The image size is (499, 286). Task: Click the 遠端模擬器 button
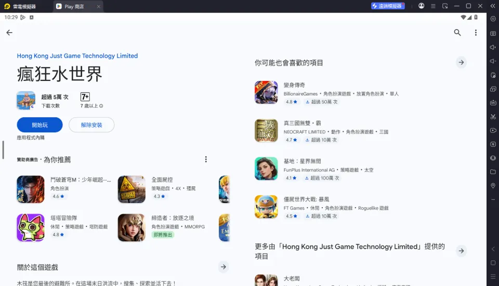tap(388, 6)
